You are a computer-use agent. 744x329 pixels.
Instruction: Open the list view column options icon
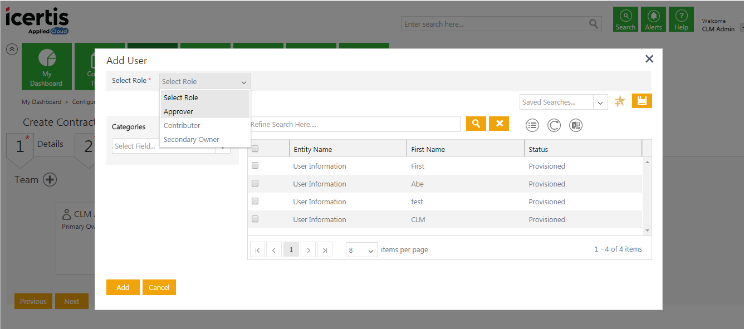tap(532, 125)
